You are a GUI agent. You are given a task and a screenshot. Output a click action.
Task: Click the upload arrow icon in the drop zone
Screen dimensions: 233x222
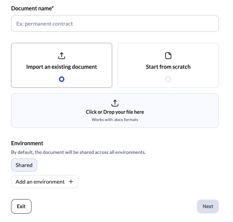tap(115, 103)
